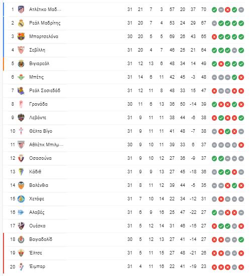The image size is (251, 276).
Task: Click the Valencia bat crest
Action: pyautogui.click(x=21, y=185)
